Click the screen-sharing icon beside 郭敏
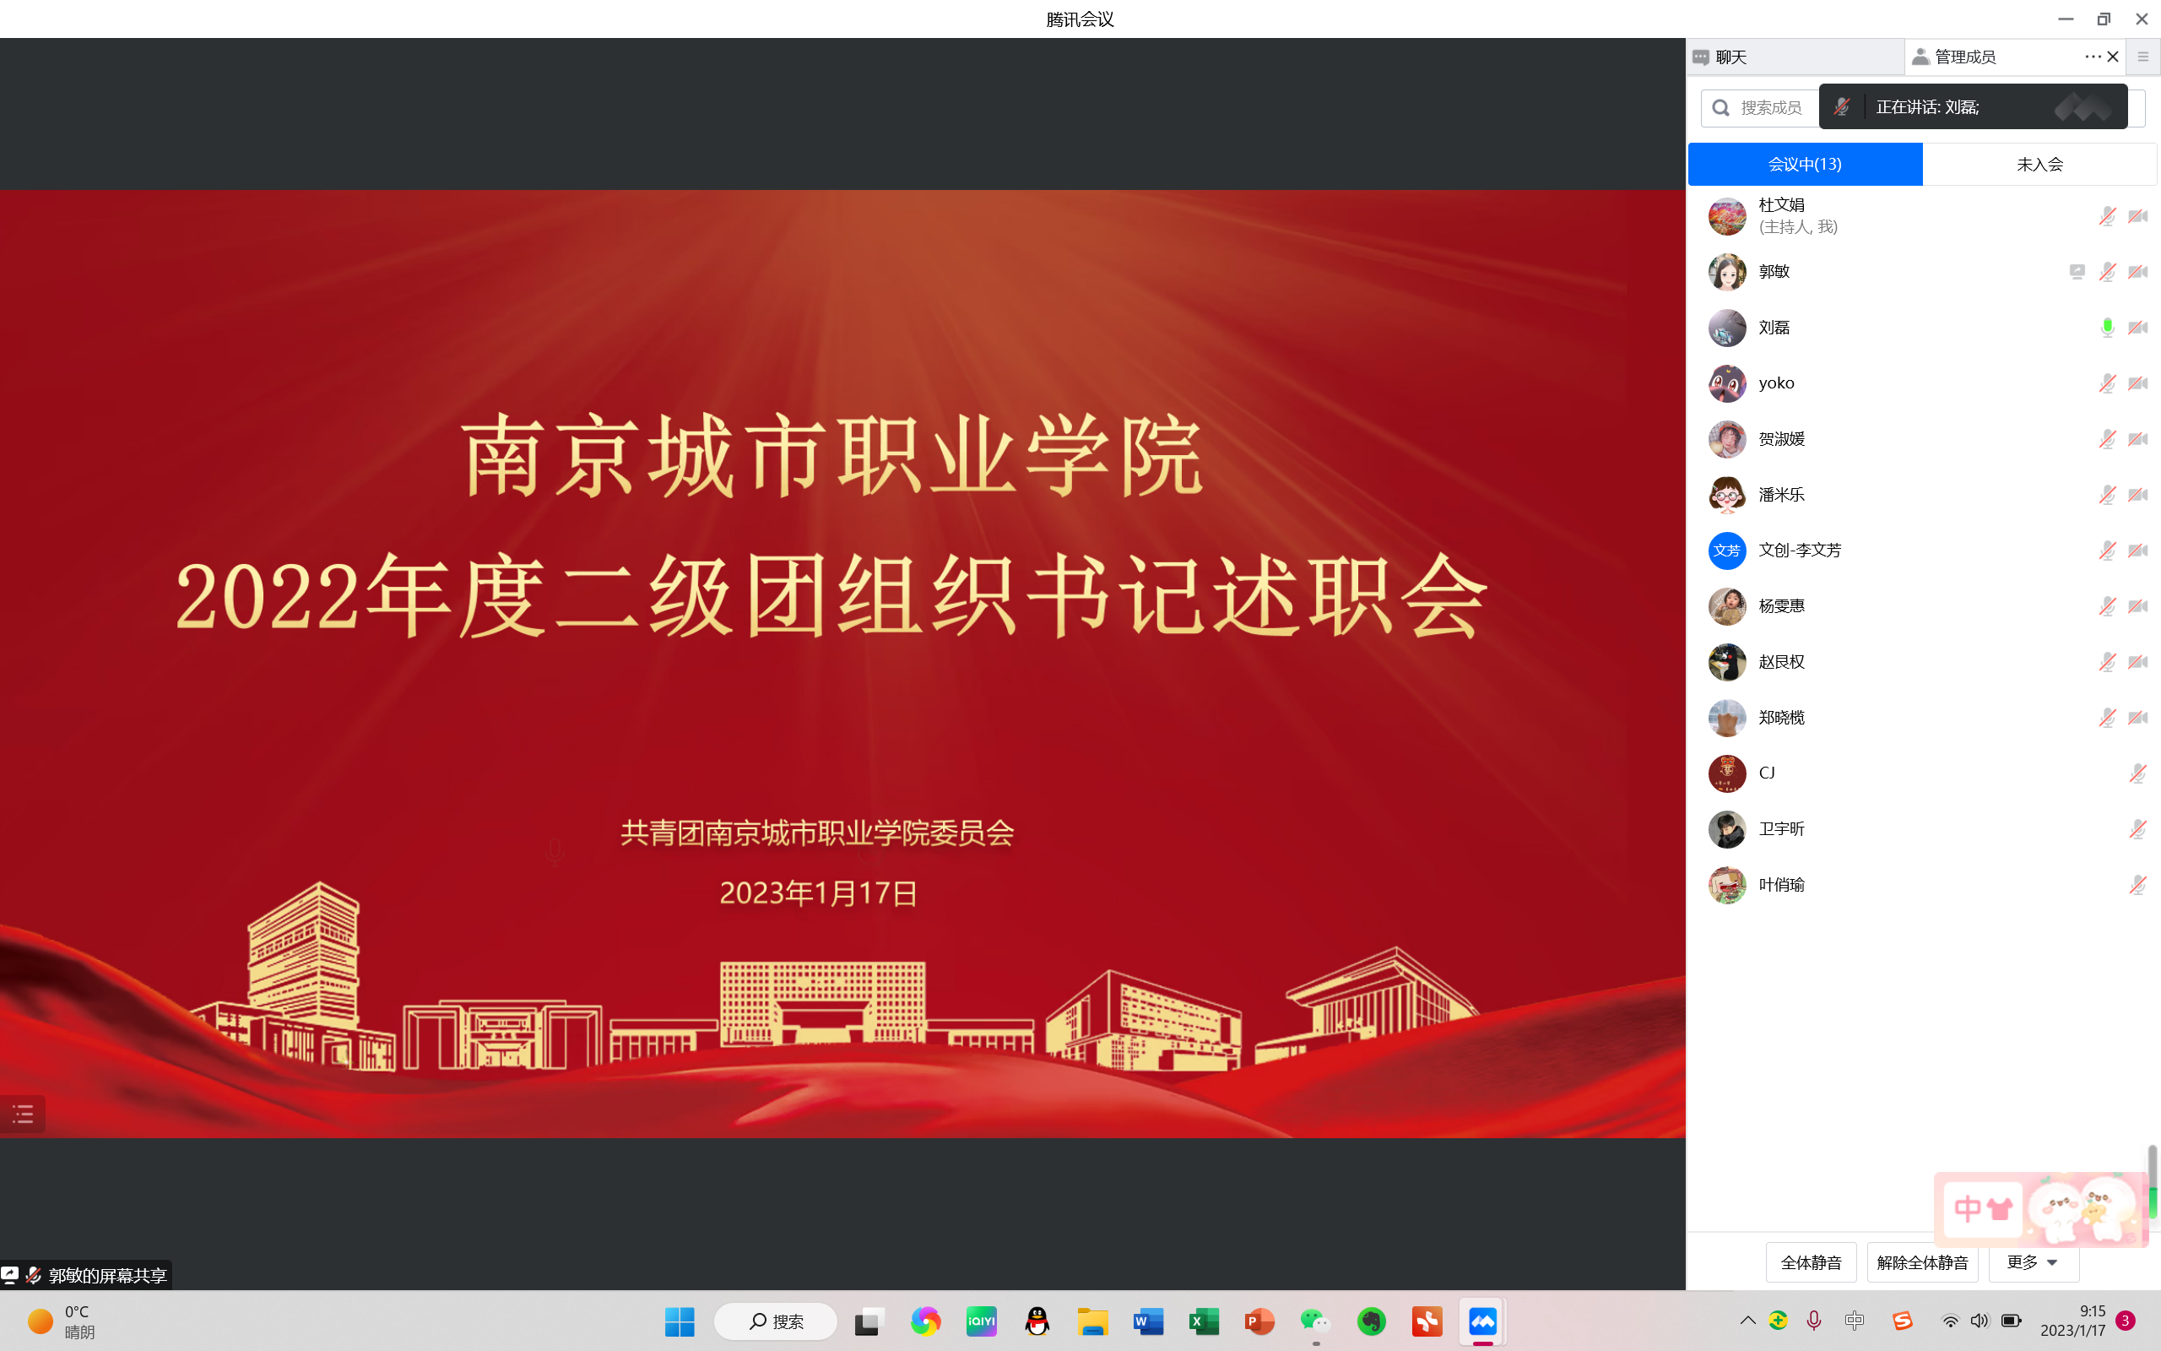 click(2077, 272)
